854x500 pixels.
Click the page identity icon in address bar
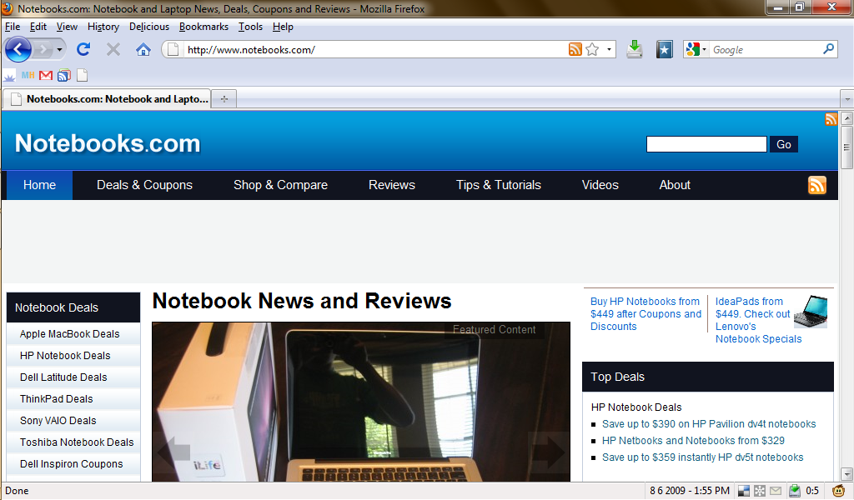tap(173, 49)
